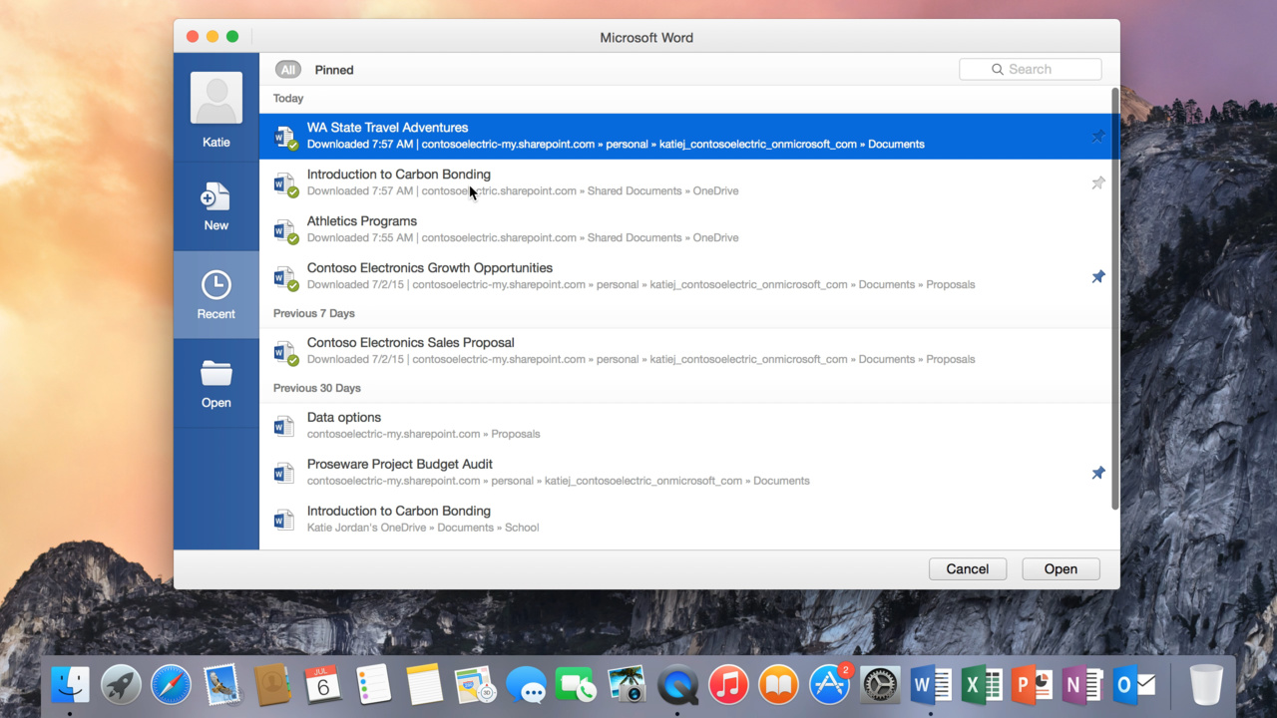Open System Preferences from the Dock

(881, 685)
